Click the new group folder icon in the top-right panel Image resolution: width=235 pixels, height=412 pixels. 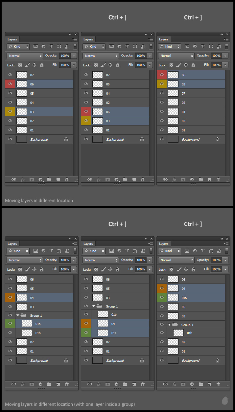[200, 180]
